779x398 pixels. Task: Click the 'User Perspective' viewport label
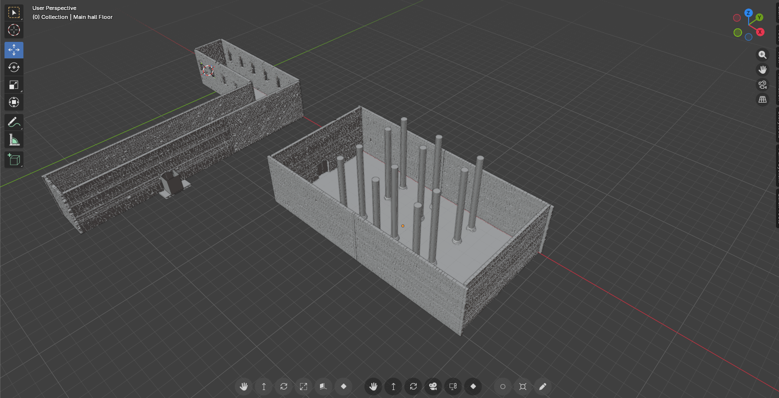click(x=54, y=8)
